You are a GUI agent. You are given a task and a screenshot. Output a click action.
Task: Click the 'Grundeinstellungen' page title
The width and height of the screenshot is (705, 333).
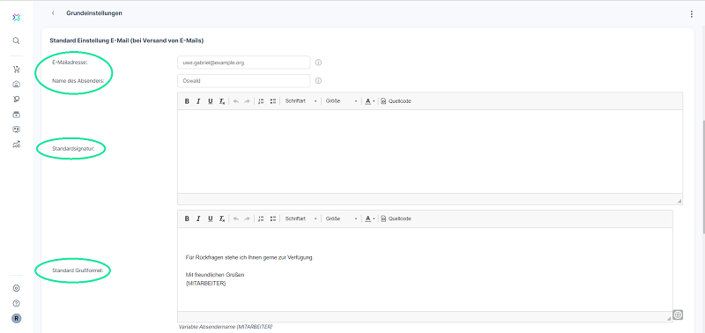tap(94, 13)
